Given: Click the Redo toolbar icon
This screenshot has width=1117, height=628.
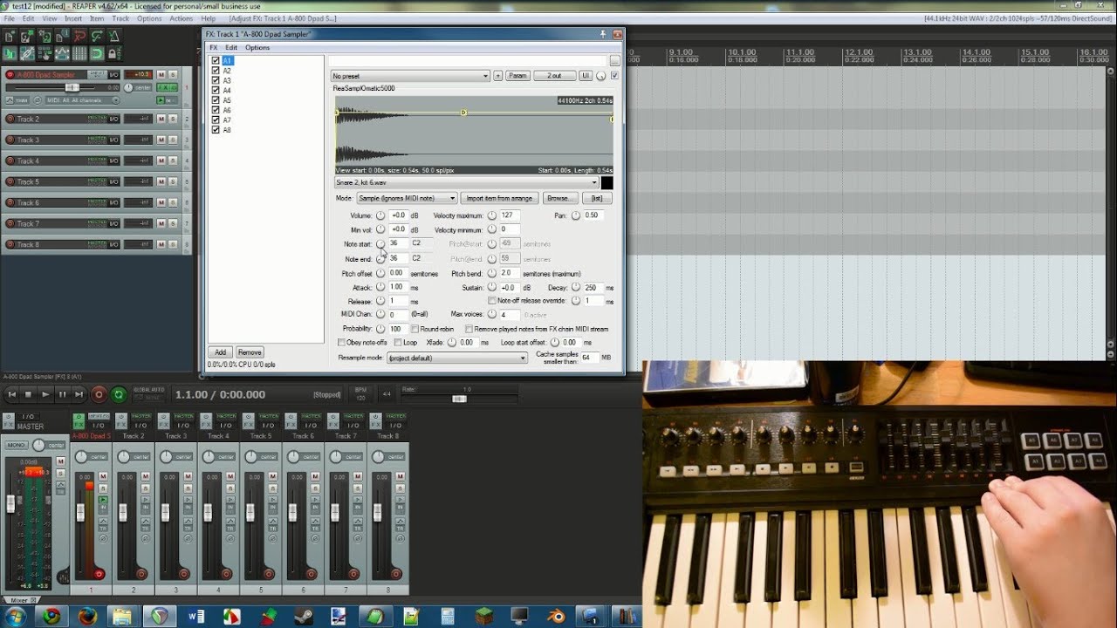Looking at the screenshot, I should (98, 37).
